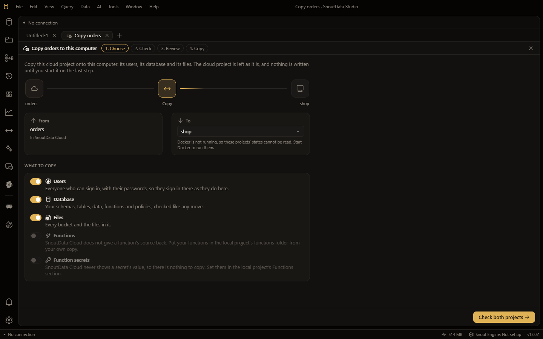Open the Tools menu

tap(113, 7)
